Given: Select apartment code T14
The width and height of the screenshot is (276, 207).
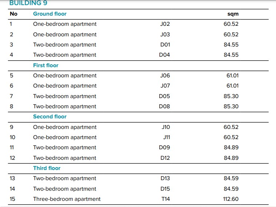Looking at the screenshot, I should point(165,199).
